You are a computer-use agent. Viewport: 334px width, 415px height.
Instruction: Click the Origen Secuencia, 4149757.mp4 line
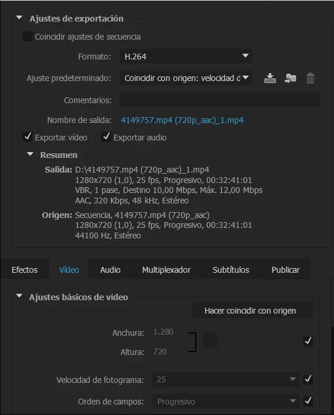[x=142, y=215]
